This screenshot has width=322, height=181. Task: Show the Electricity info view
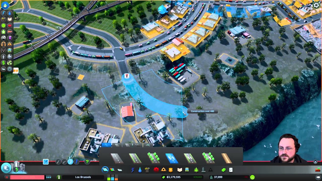coord(3,13)
